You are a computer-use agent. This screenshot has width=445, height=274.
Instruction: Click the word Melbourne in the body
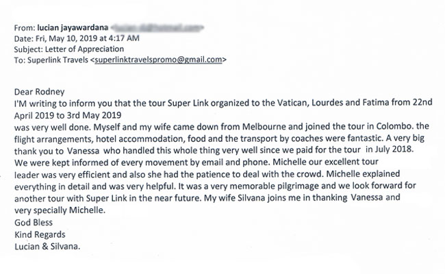point(264,127)
